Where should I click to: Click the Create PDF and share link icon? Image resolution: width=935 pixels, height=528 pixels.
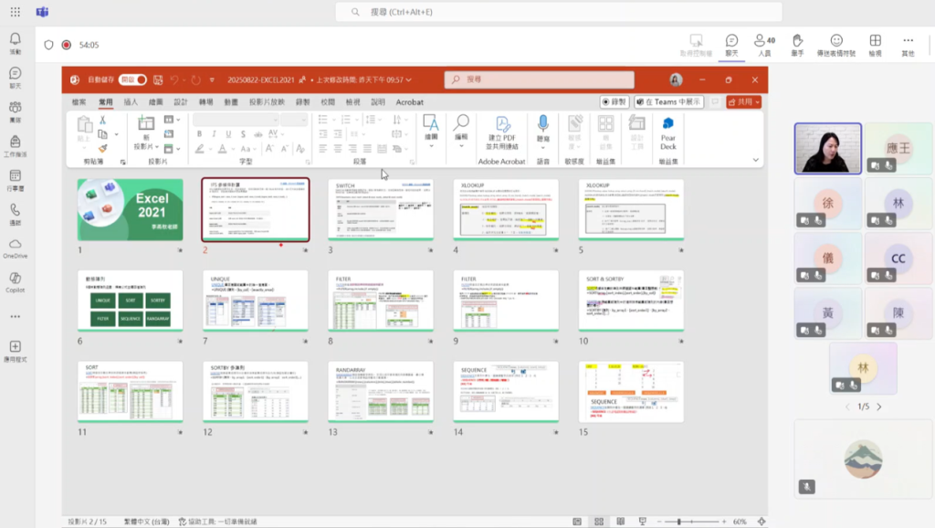tap(501, 133)
